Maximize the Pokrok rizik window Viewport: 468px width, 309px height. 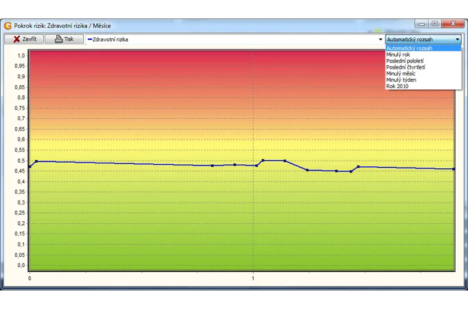pos(434,24)
